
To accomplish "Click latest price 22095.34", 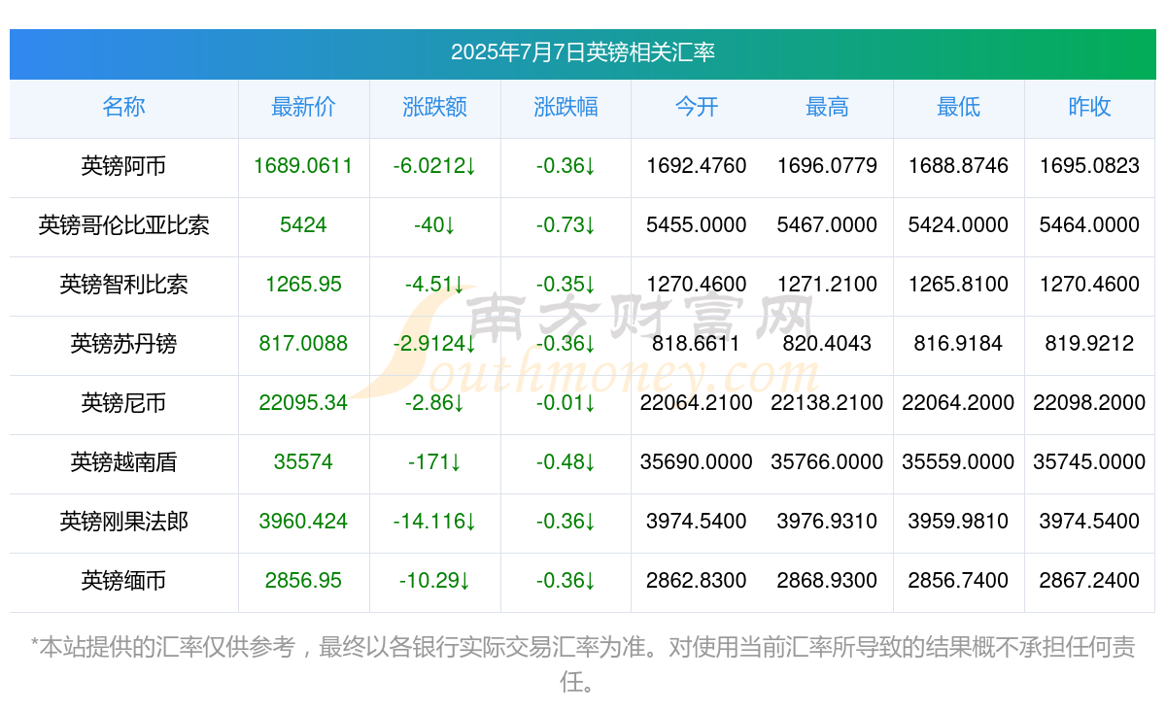I will (303, 403).
